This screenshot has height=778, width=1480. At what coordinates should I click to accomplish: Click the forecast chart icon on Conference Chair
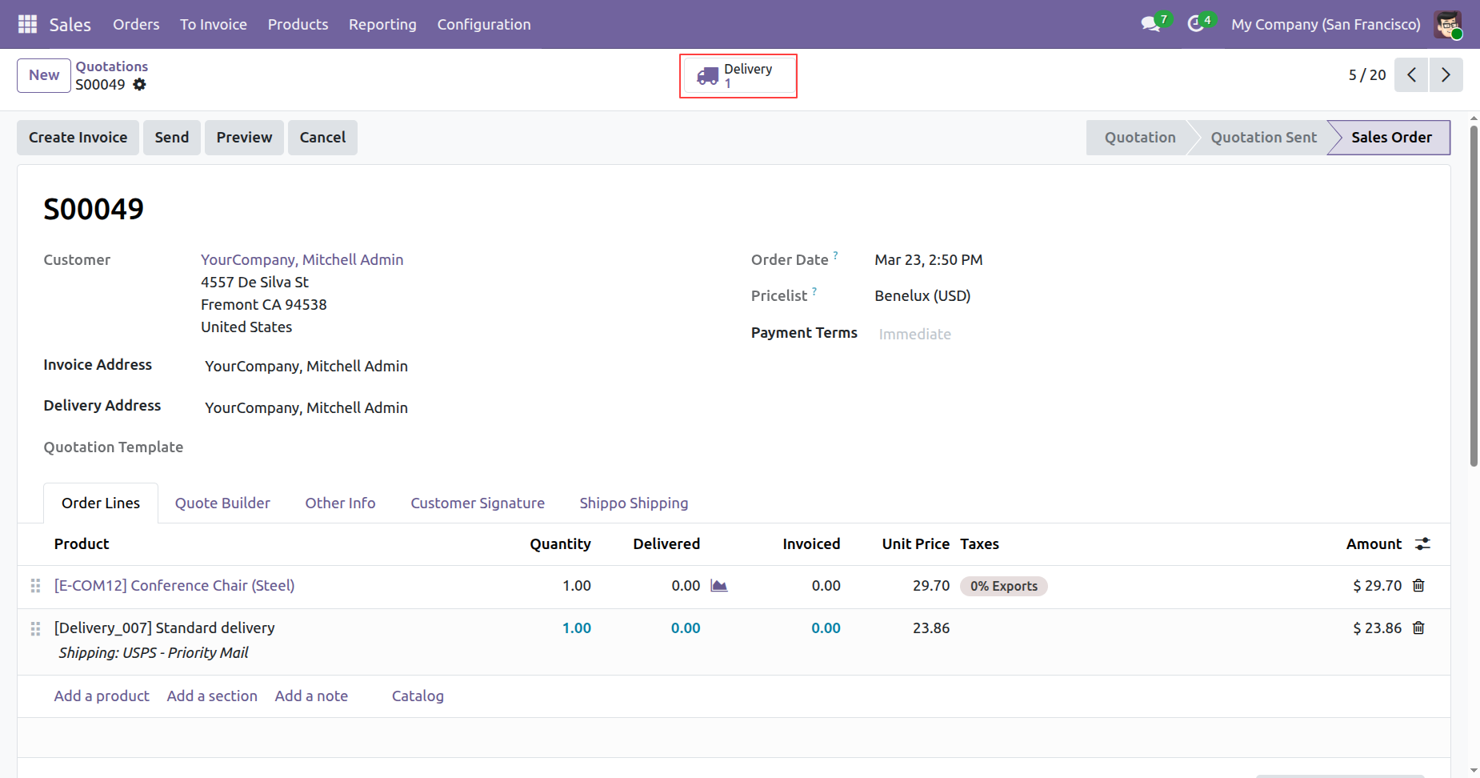[x=719, y=586]
